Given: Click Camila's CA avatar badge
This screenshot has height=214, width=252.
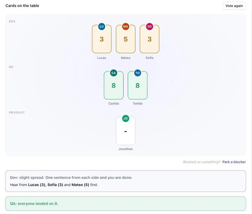Looking at the screenshot, I should 114,73.
